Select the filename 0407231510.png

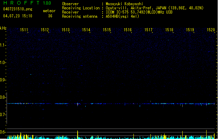click(x=18, y=9)
